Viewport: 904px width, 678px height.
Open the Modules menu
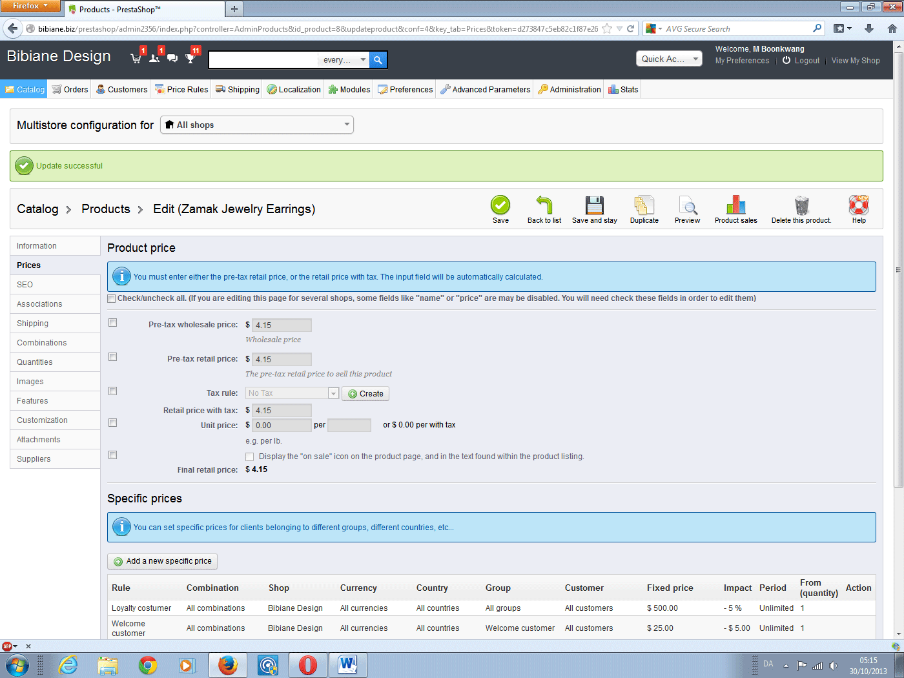tap(349, 90)
